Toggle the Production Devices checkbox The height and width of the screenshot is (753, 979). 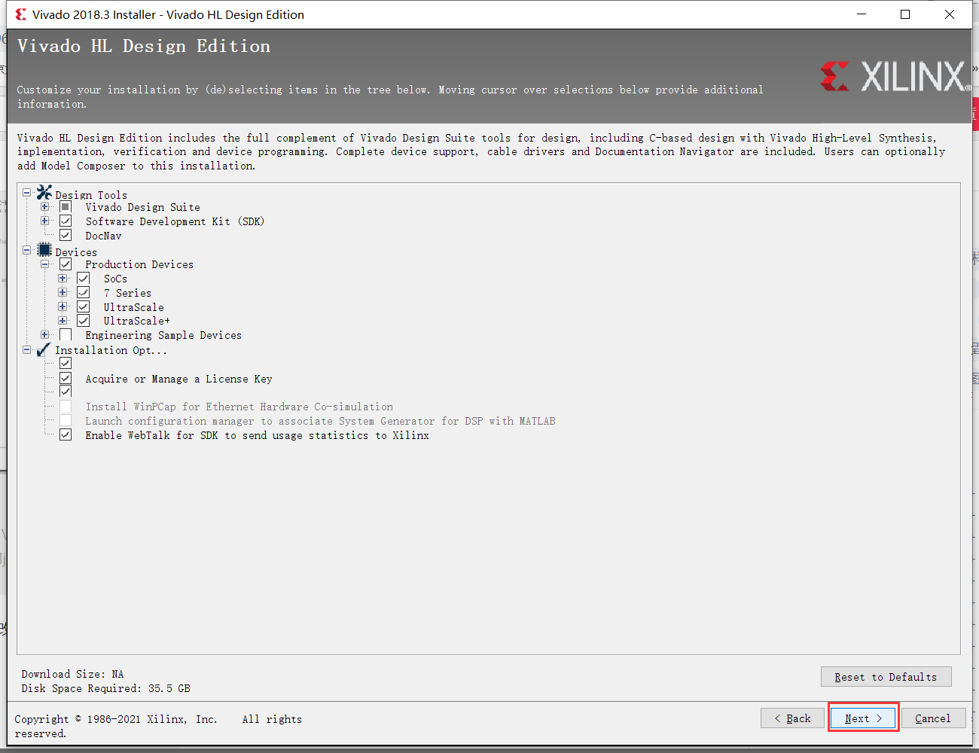tap(66, 264)
